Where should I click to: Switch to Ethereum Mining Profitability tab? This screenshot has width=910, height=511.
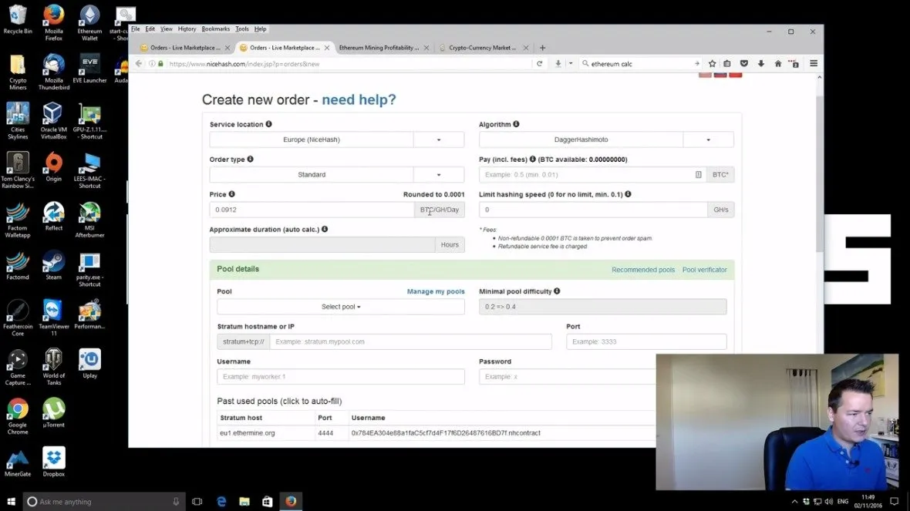pyautogui.click(x=379, y=48)
